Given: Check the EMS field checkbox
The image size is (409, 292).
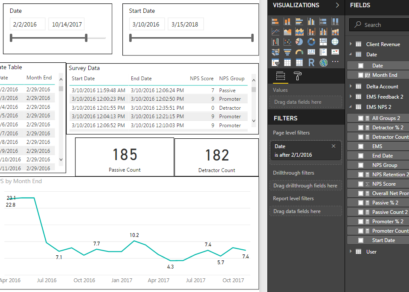Looking at the screenshot, I should click(x=361, y=146).
